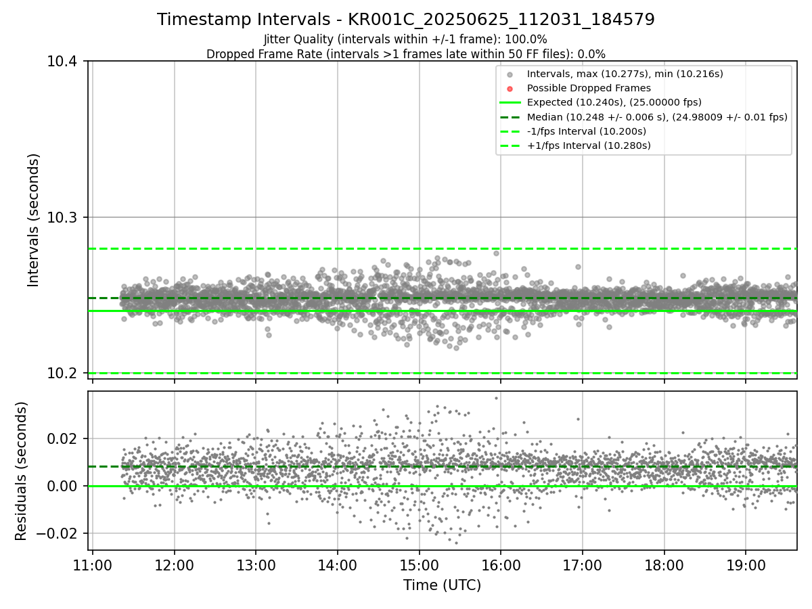Select the legend entry '-1/fps Interval (10.200s)'

pos(587,131)
